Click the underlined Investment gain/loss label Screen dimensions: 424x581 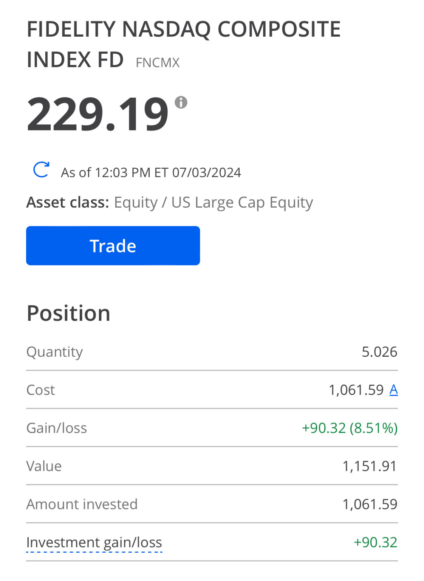pos(94,542)
